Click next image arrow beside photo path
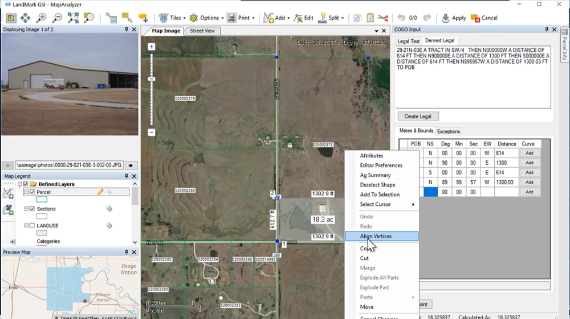 [x=131, y=165]
